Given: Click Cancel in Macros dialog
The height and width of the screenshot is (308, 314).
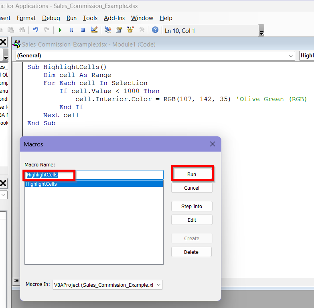Looking at the screenshot, I should point(192,188).
